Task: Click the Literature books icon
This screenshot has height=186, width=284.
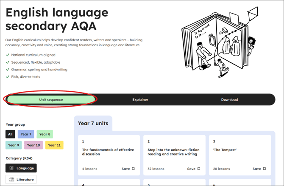Action: click(11, 180)
